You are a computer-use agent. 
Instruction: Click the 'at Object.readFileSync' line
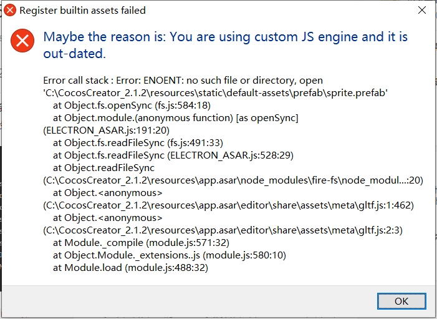coord(103,168)
